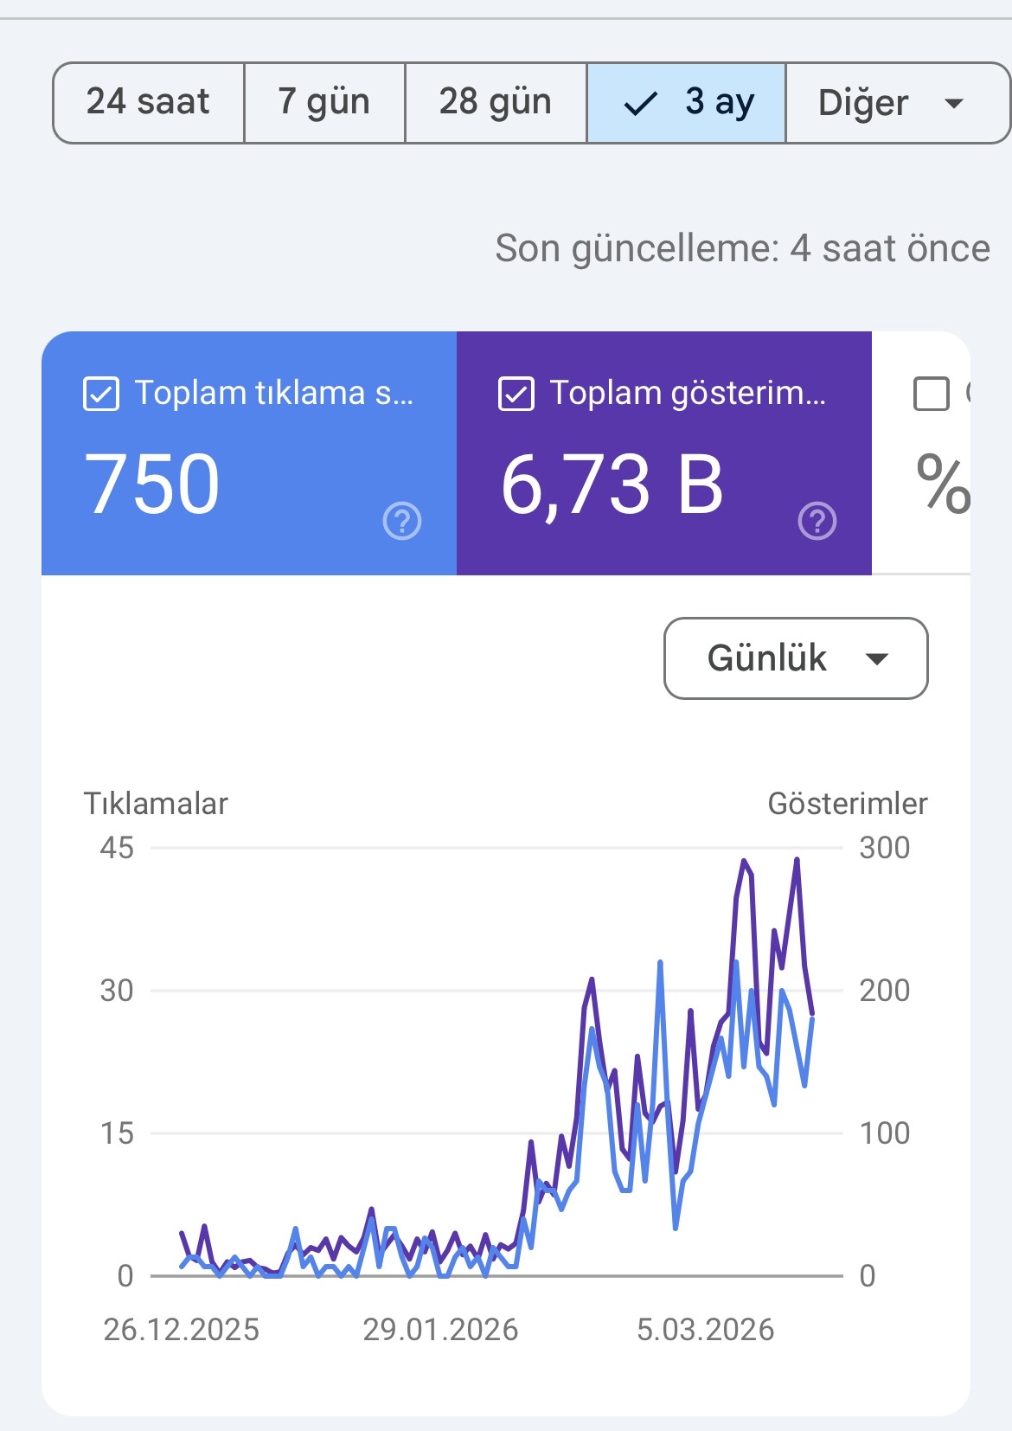Image resolution: width=1012 pixels, height=1431 pixels.
Task: Click the 29.01.2026 date axis label
Action: (x=440, y=1330)
